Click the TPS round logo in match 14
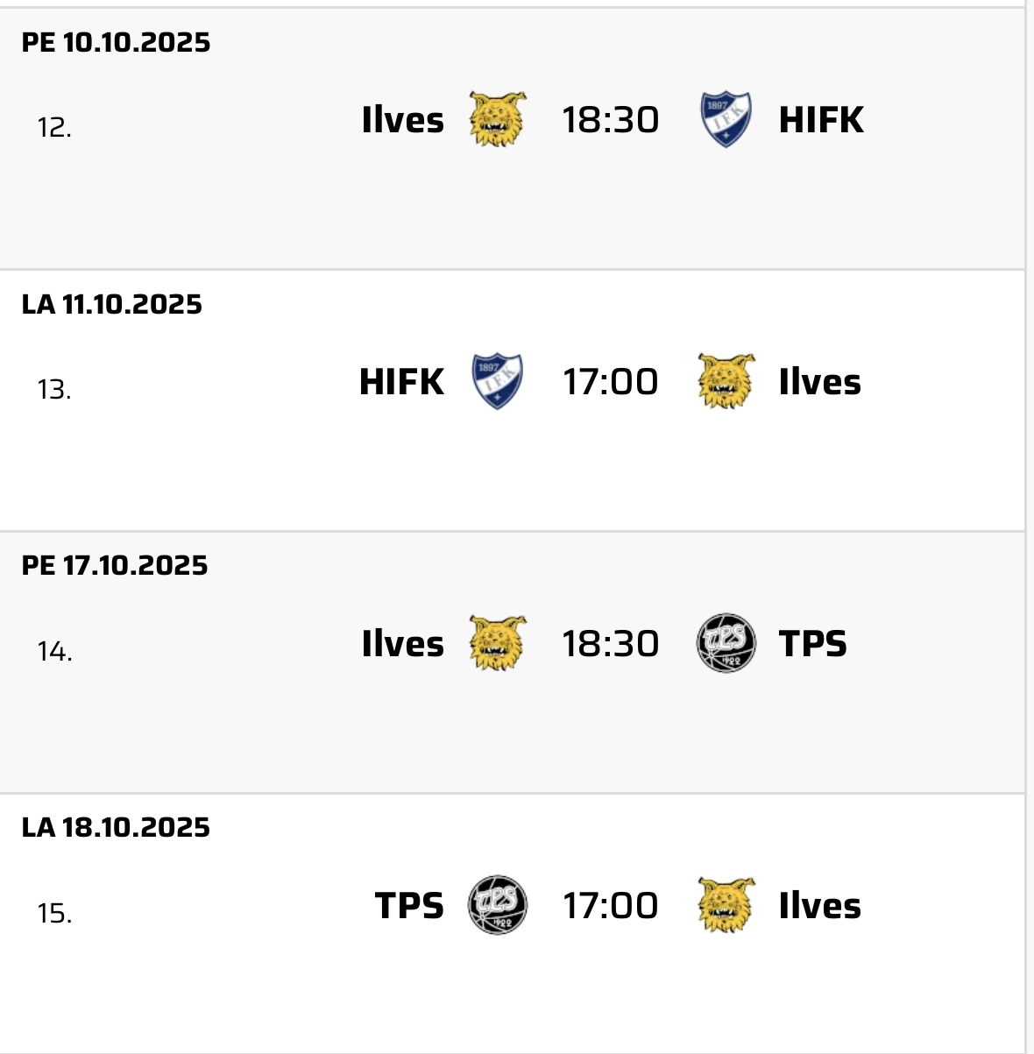Image resolution: width=1034 pixels, height=1054 pixels. pos(726,643)
